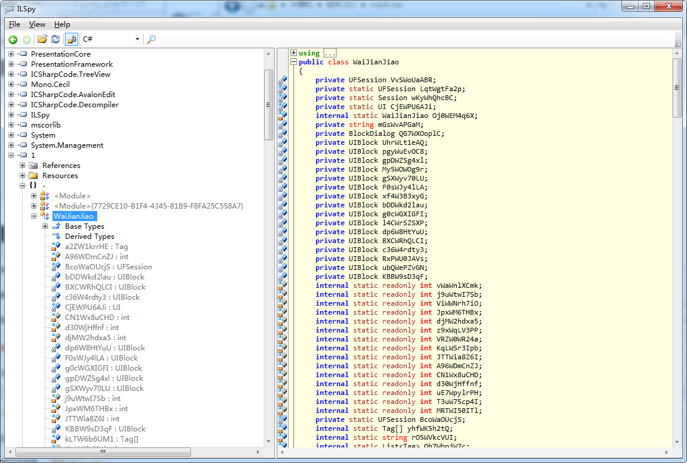Click the Forward navigation arrow
This screenshot has height=463, width=687.
(x=26, y=39)
